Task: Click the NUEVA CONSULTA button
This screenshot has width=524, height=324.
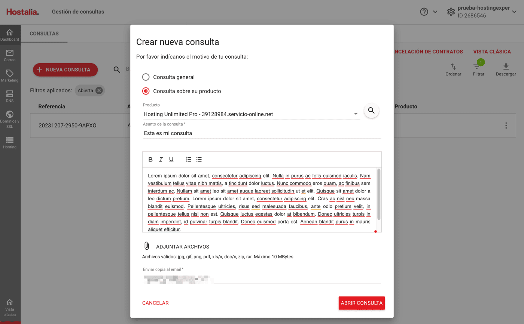Action: (x=65, y=70)
